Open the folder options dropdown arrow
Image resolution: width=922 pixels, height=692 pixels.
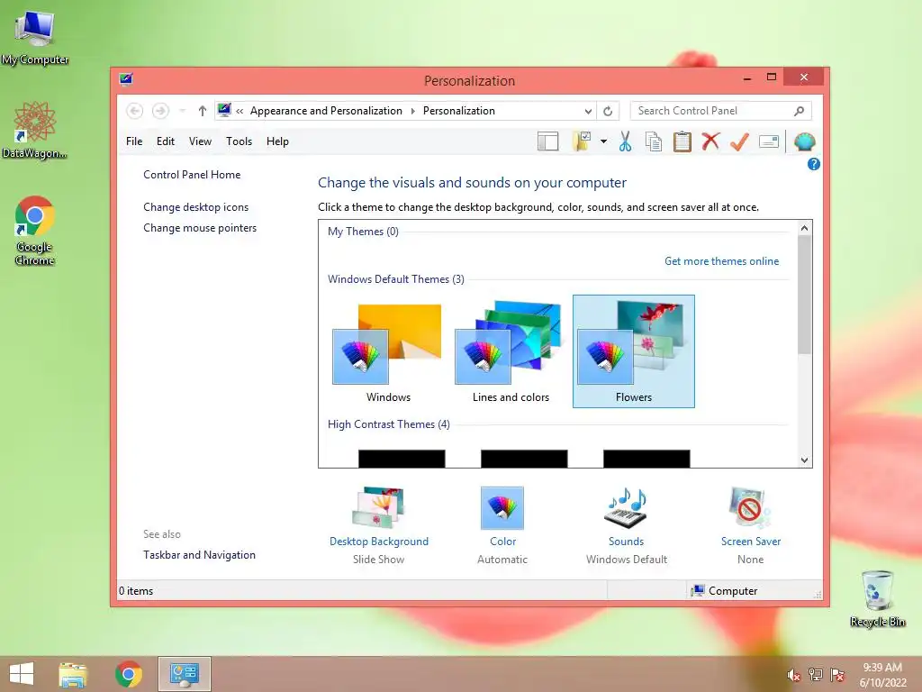pos(603,141)
